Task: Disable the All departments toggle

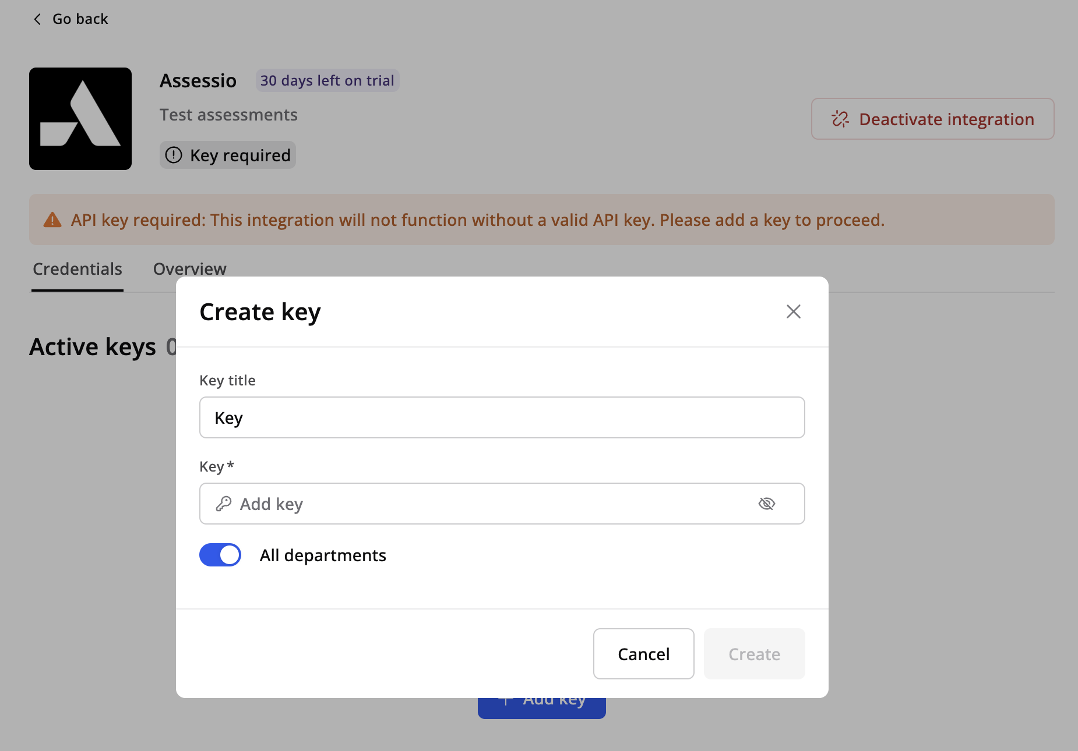Action: [220, 555]
